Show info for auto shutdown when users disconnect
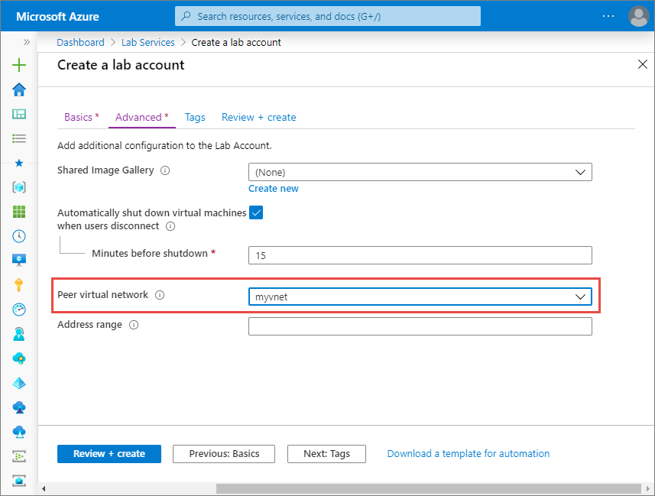The width and height of the screenshot is (655, 496). (170, 226)
